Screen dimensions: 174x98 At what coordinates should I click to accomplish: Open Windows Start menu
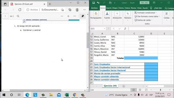[4, 95]
